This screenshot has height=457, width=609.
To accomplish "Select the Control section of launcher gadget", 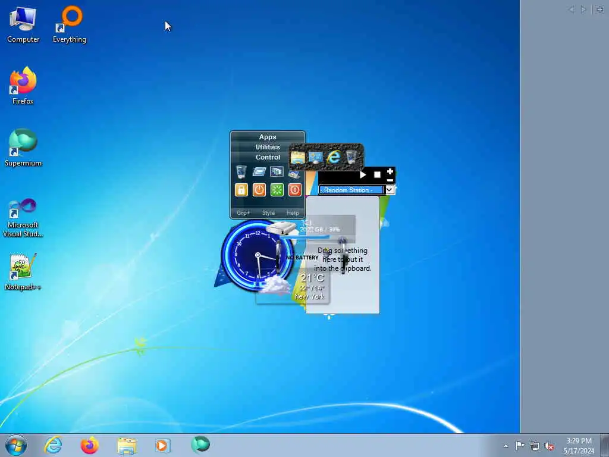I will [268, 157].
